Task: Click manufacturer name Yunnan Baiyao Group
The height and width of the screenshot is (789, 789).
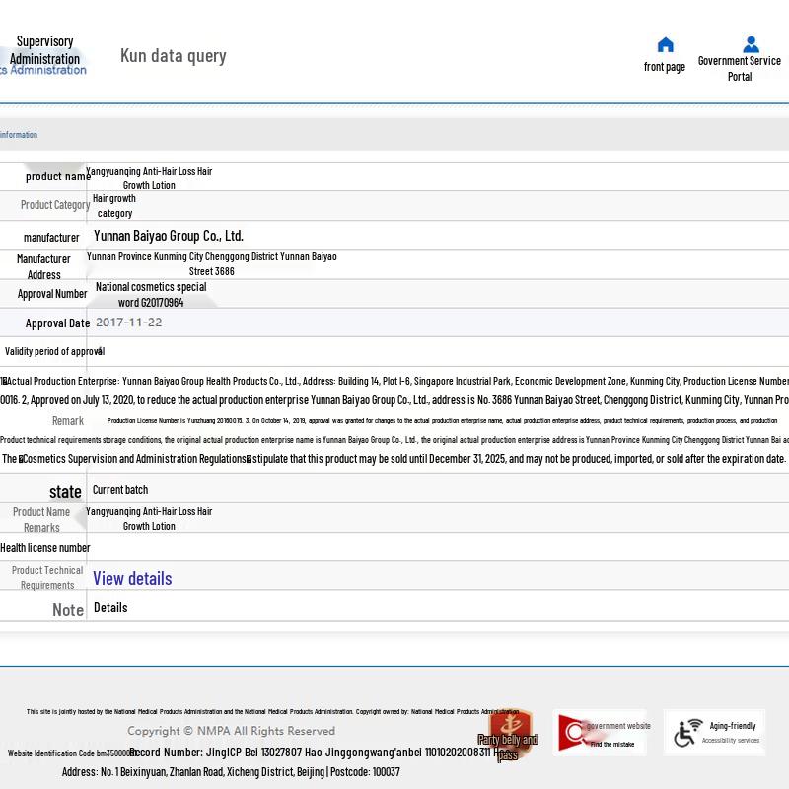Action: click(x=169, y=236)
